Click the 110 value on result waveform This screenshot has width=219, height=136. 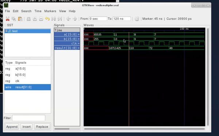[131, 48]
